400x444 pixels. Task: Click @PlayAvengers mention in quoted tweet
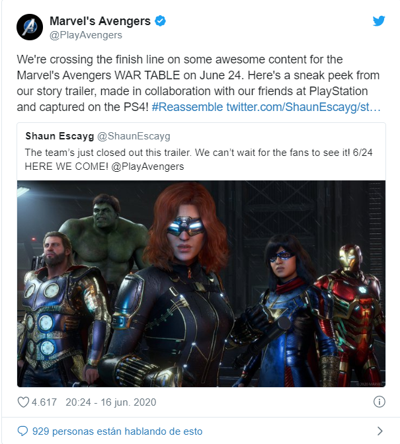tap(147, 166)
